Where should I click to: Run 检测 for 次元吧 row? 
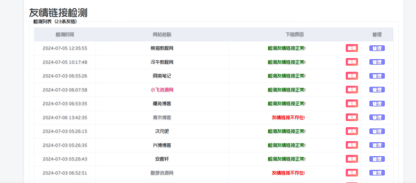352,131
